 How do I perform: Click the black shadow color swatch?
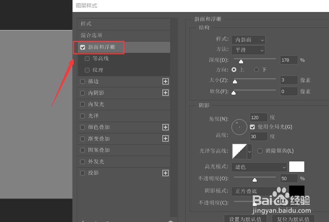[x=297, y=191]
